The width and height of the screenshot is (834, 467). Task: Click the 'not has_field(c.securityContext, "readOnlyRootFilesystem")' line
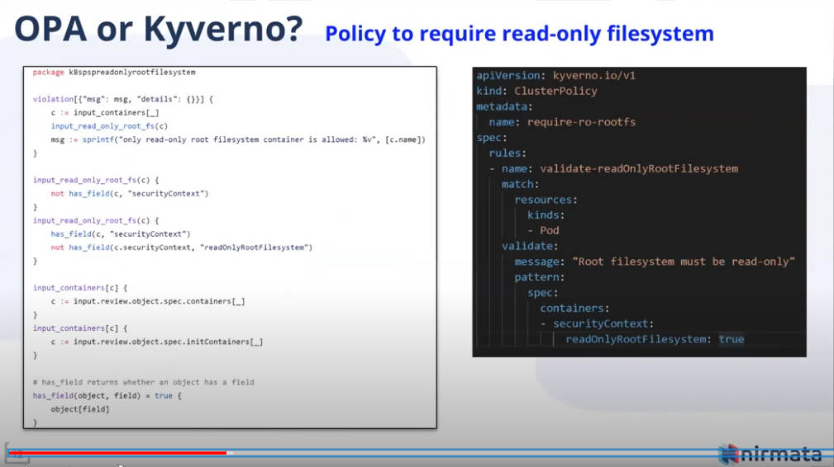point(181,248)
